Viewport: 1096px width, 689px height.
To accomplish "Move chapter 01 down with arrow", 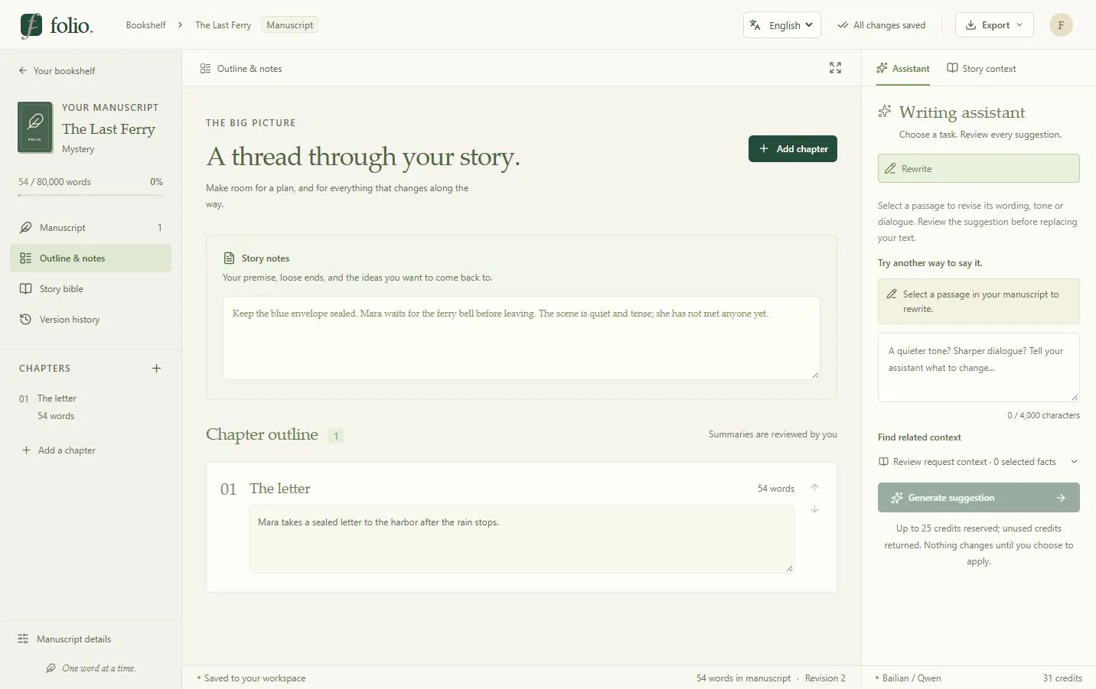I will pyautogui.click(x=815, y=509).
